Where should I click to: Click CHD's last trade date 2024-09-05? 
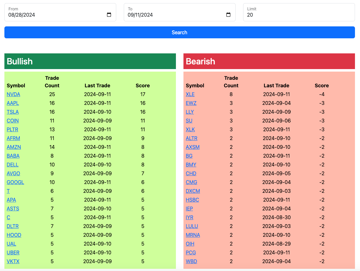click(x=276, y=173)
